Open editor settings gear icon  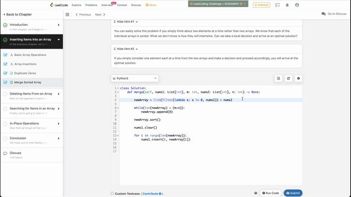pos(298,78)
